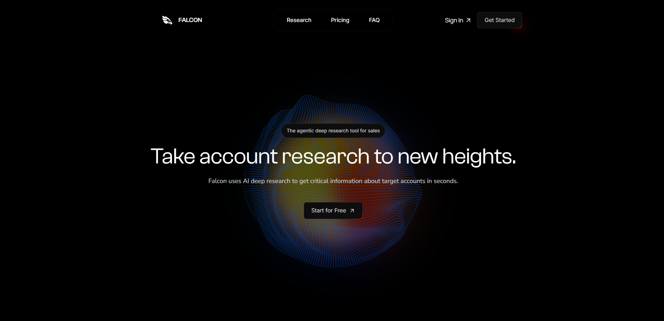Image resolution: width=664 pixels, height=321 pixels.
Task: Open the Sign In link
Action: click(454, 20)
